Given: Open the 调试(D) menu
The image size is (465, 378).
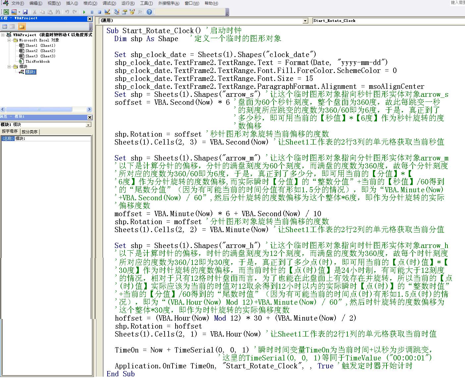Looking at the screenshot, I should 109,3.
